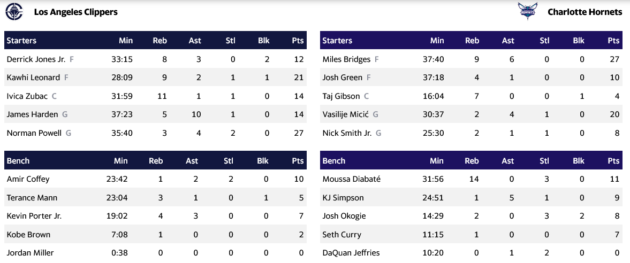Click the Clippers bench Ast column header
This screenshot has width=630, height=263.
192,161
